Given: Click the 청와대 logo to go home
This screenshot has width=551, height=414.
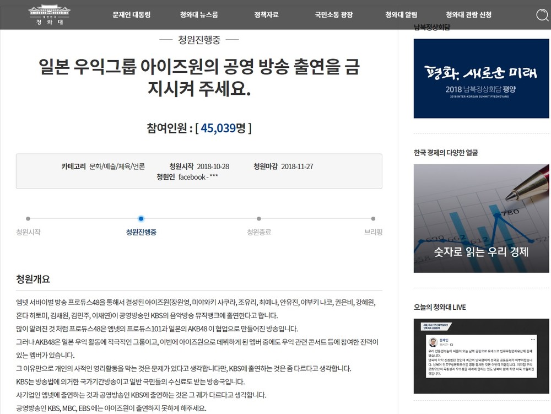Looking at the screenshot, I should (x=50, y=15).
